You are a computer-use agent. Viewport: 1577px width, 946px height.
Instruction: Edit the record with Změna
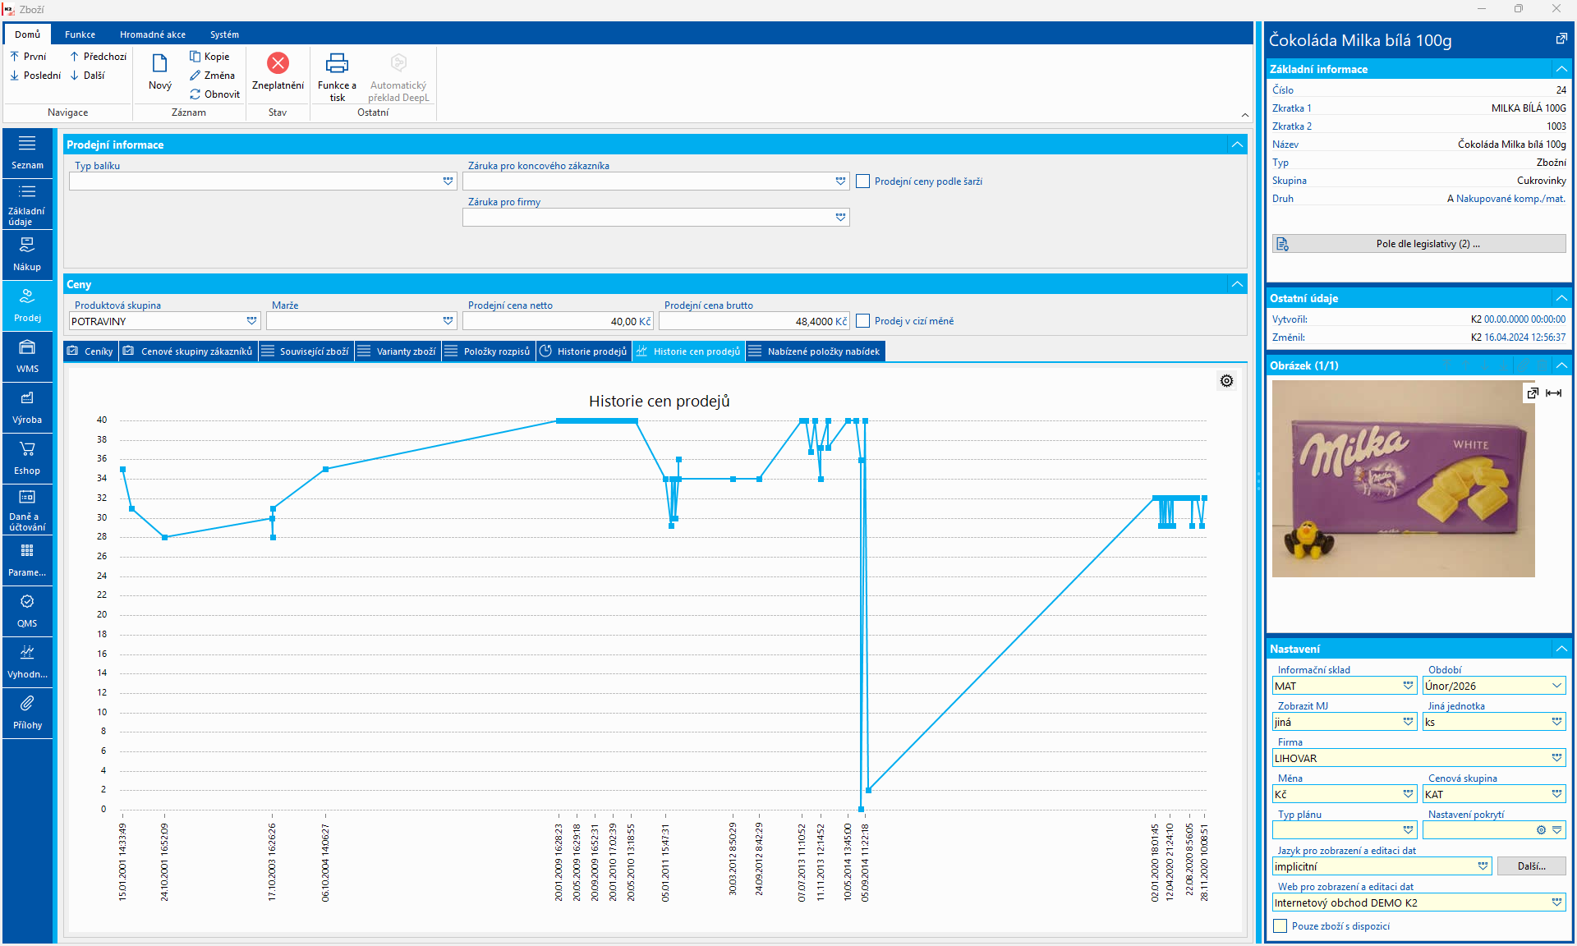(x=212, y=76)
